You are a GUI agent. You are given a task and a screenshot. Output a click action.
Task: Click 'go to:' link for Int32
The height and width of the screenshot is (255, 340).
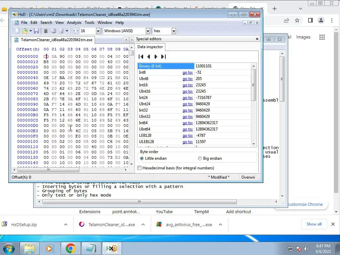(x=188, y=110)
